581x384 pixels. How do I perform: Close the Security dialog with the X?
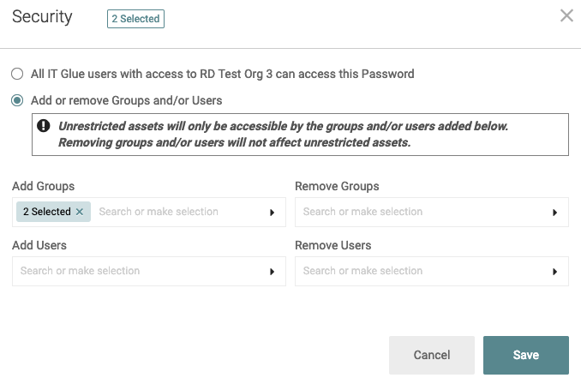tap(566, 15)
